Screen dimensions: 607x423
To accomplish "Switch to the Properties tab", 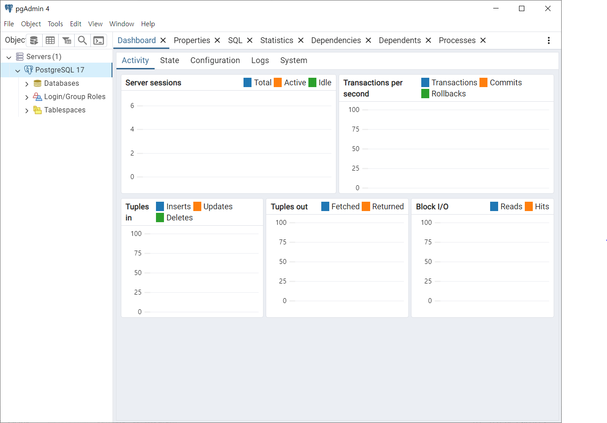I will [x=192, y=40].
